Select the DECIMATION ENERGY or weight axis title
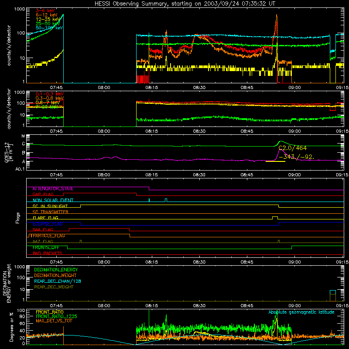This screenshot has height=349, width=349. 7,283
